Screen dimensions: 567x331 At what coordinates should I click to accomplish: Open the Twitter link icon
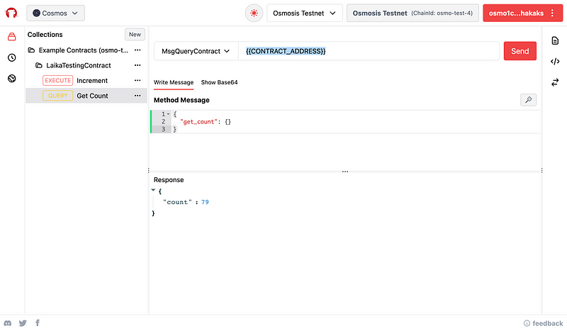click(x=23, y=323)
